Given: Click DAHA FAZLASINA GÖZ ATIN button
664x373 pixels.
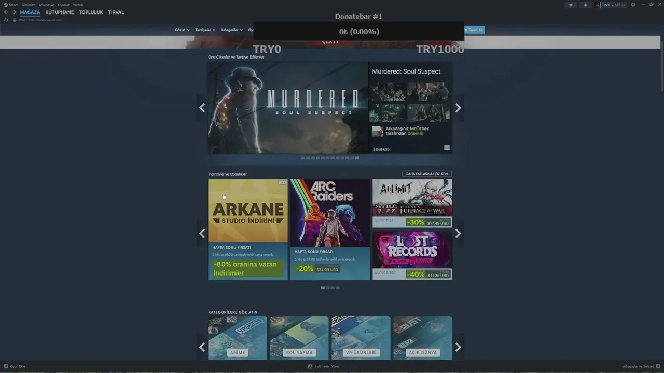Looking at the screenshot, I should tap(427, 174).
